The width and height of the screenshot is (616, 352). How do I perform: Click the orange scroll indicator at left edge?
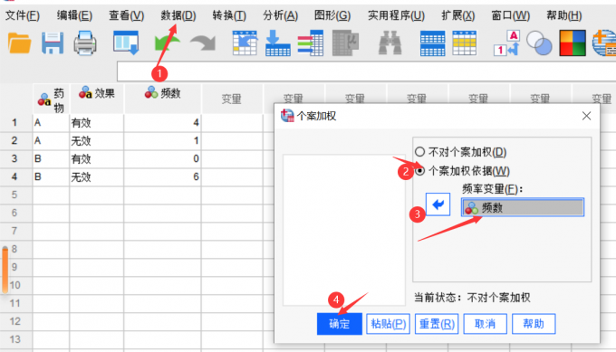coord(5,270)
